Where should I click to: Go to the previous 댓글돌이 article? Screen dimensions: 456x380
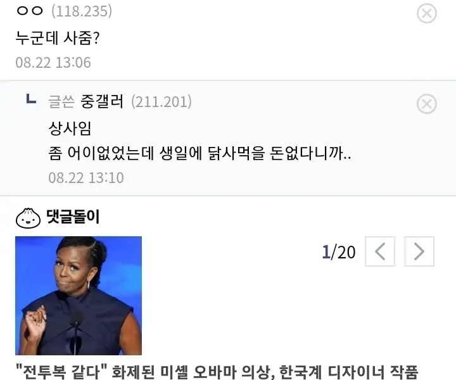(380, 251)
